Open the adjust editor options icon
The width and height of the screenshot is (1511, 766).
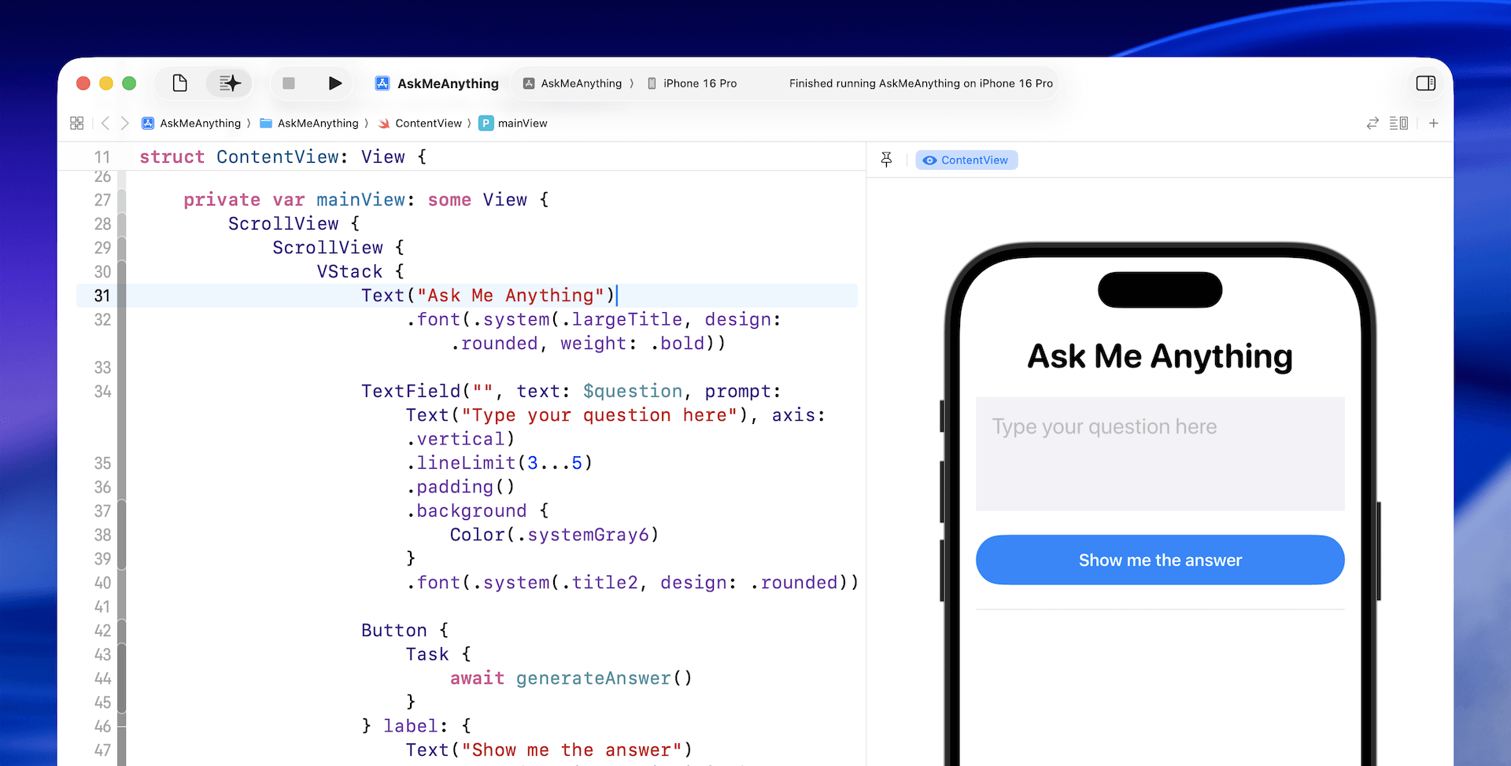coord(1399,123)
